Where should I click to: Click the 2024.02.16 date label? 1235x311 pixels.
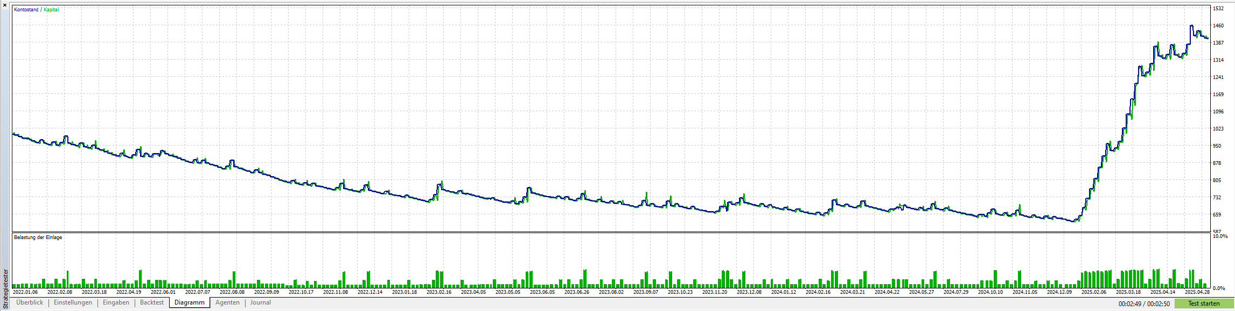818,292
